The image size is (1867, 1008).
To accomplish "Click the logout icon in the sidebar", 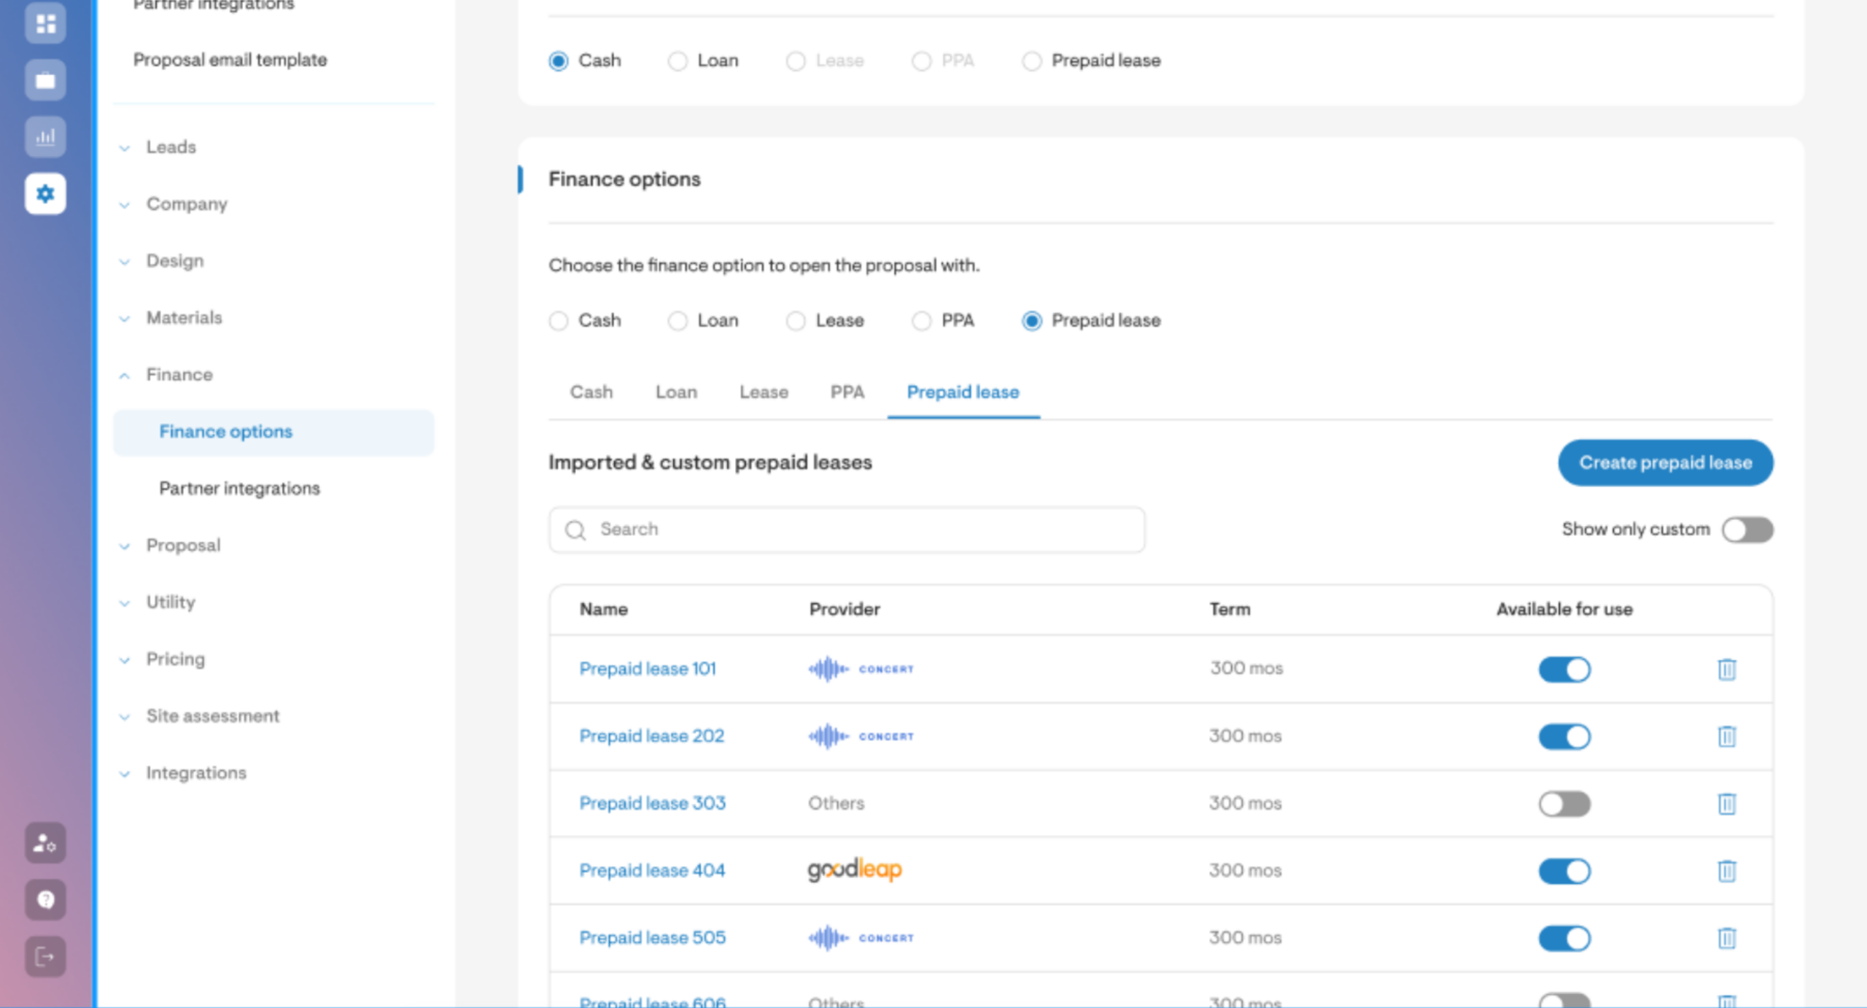I will click(45, 956).
